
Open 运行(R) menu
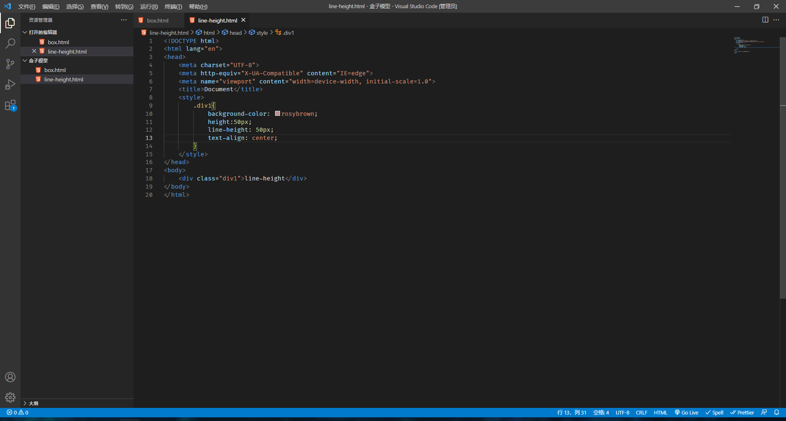[x=149, y=6]
